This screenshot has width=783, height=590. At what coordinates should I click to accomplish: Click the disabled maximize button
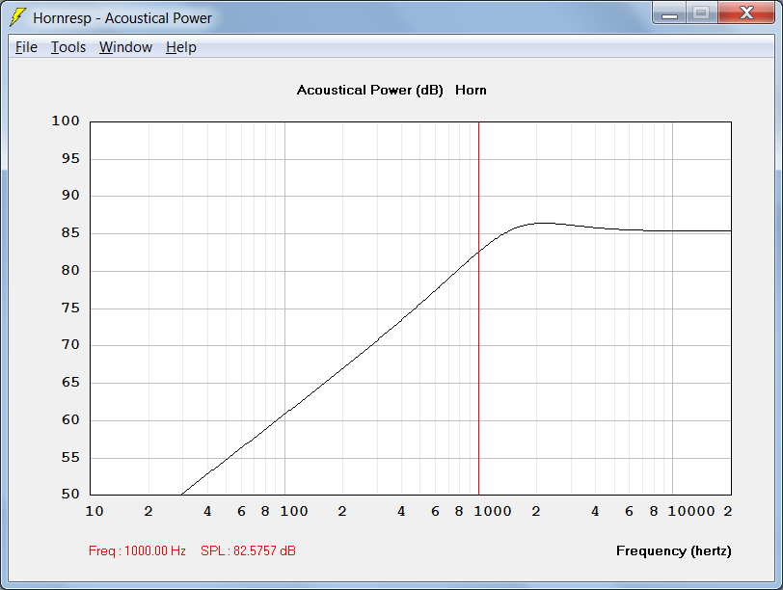702,13
